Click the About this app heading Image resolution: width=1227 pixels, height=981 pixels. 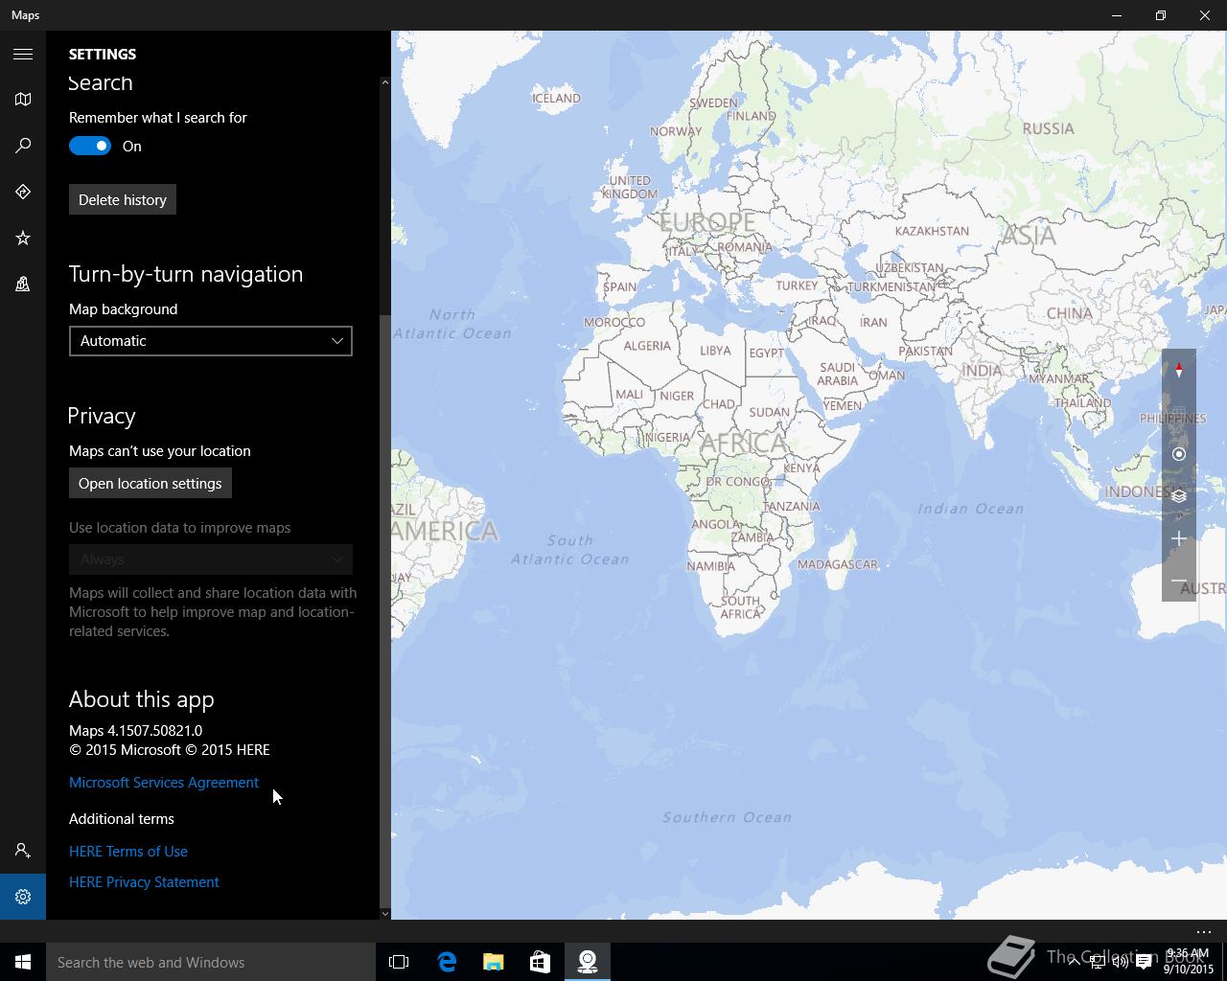click(142, 699)
